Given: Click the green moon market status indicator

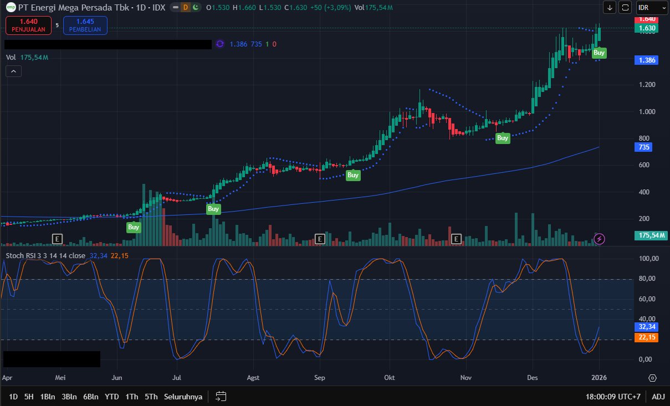Looking at the screenshot, I should point(195,8).
